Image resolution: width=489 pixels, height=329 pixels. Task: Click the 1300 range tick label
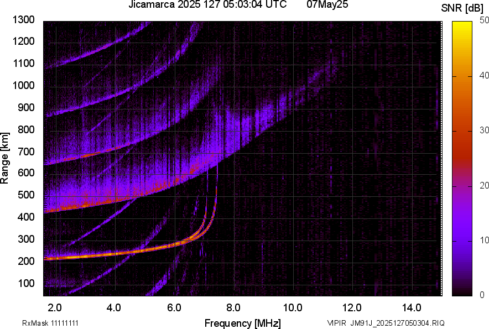tap(24, 20)
